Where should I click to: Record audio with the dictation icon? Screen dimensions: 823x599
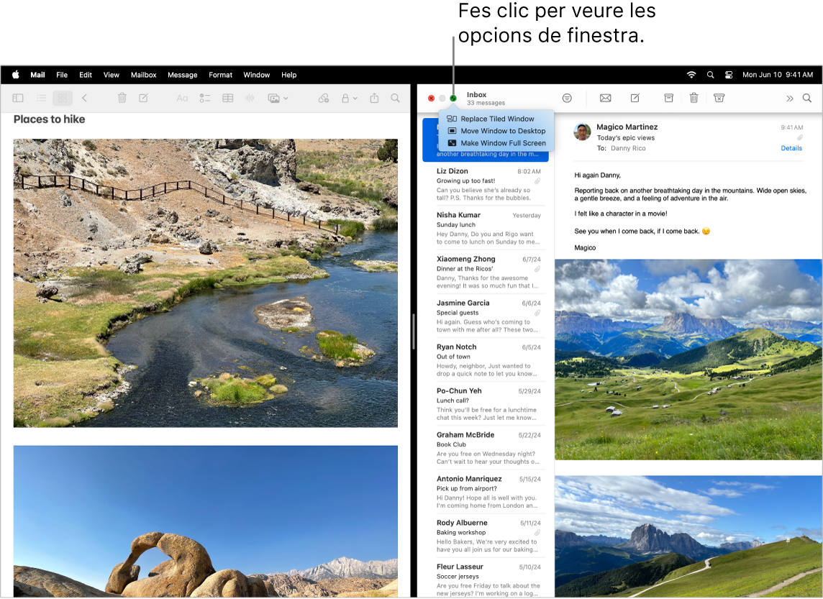click(249, 99)
